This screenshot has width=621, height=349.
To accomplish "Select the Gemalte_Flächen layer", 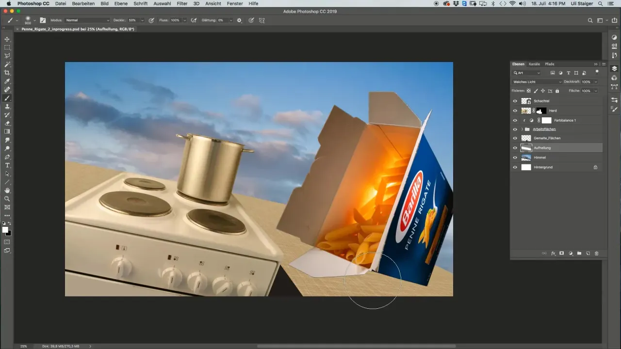I will [x=547, y=138].
